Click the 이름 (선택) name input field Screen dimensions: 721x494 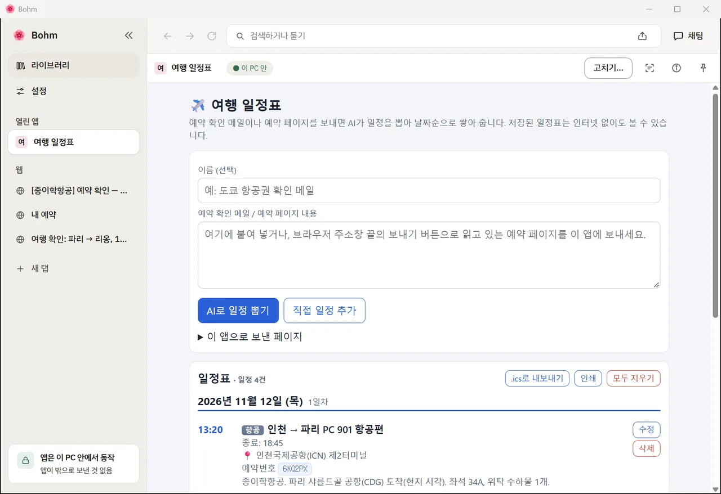click(429, 191)
